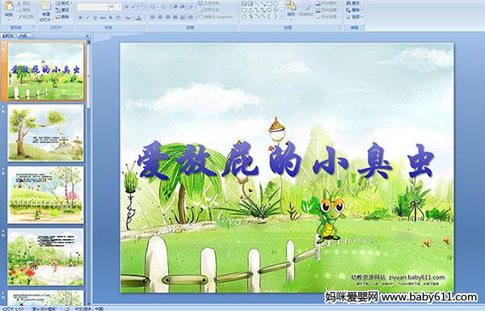Click the Layout button for slides
The height and width of the screenshot is (311, 485).
[63, 3]
